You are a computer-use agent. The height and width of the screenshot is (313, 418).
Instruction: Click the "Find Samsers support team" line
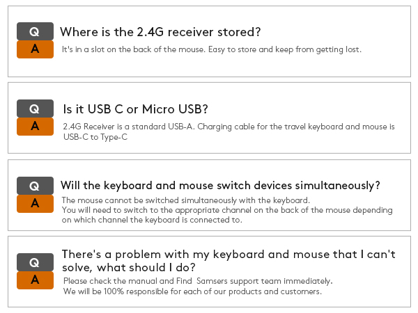point(198,281)
